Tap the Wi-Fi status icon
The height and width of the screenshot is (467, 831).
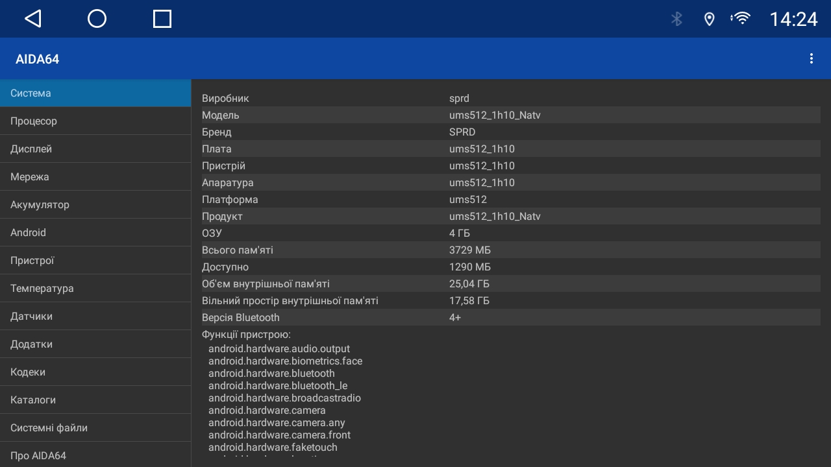point(740,18)
